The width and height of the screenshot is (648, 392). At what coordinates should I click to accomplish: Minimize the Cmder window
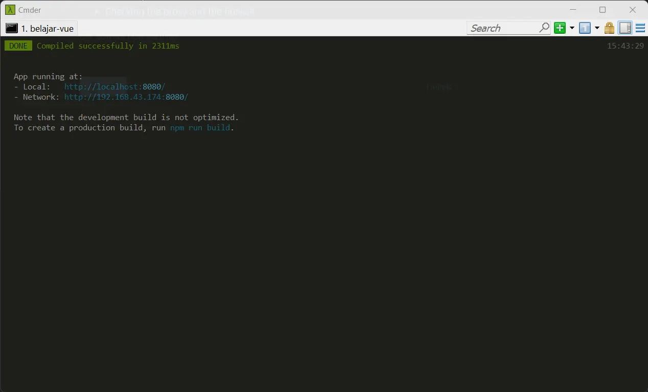(x=572, y=10)
